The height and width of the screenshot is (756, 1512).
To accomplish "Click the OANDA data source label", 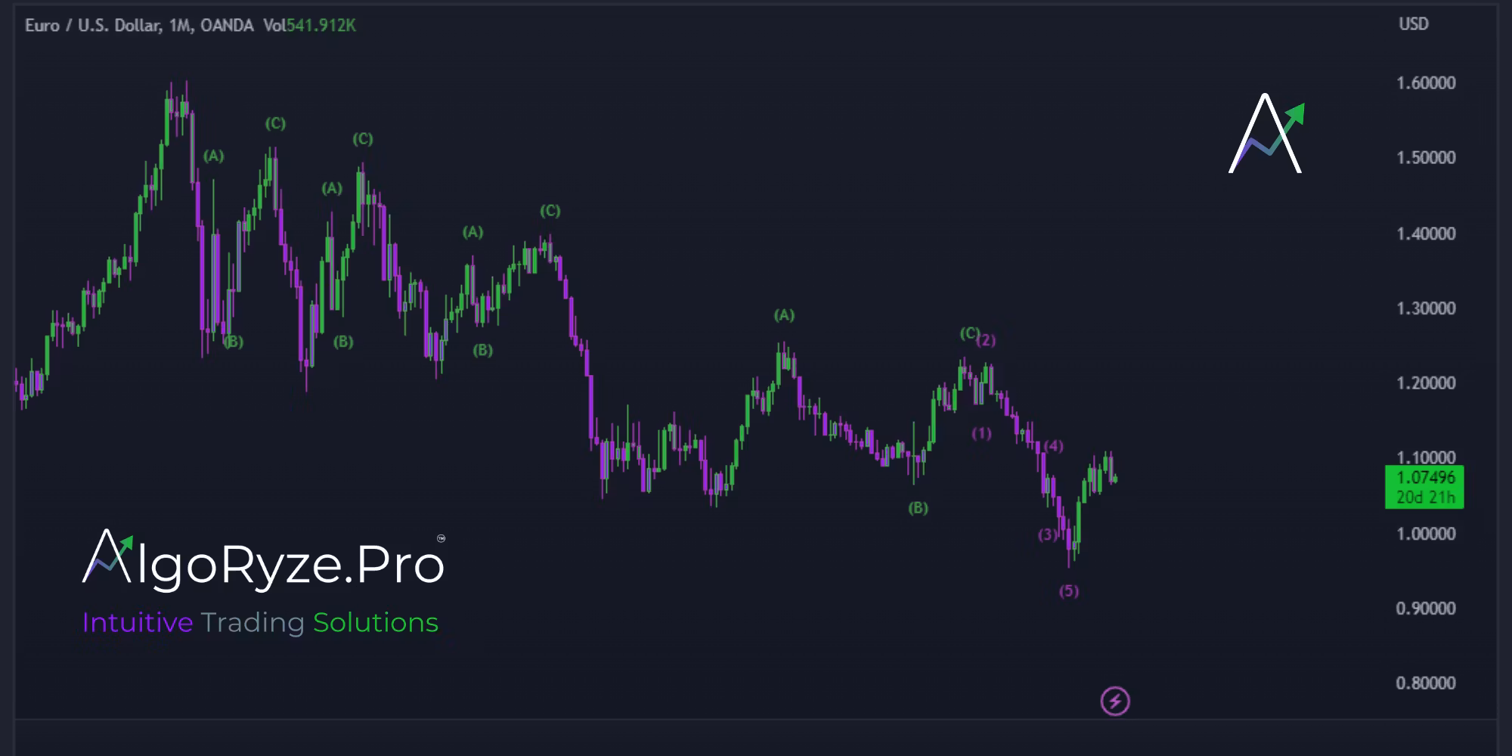I will tap(227, 26).
